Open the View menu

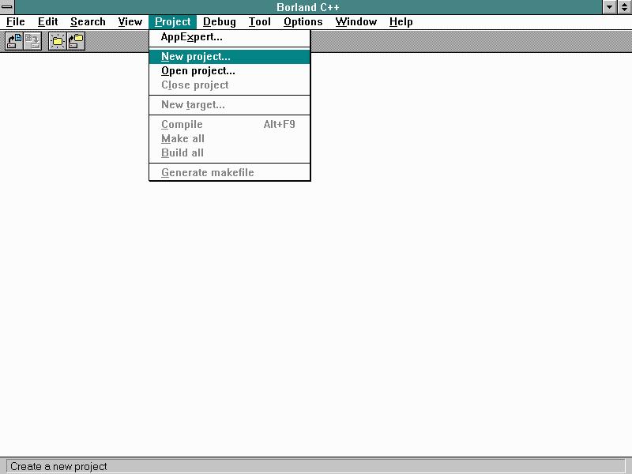(130, 22)
